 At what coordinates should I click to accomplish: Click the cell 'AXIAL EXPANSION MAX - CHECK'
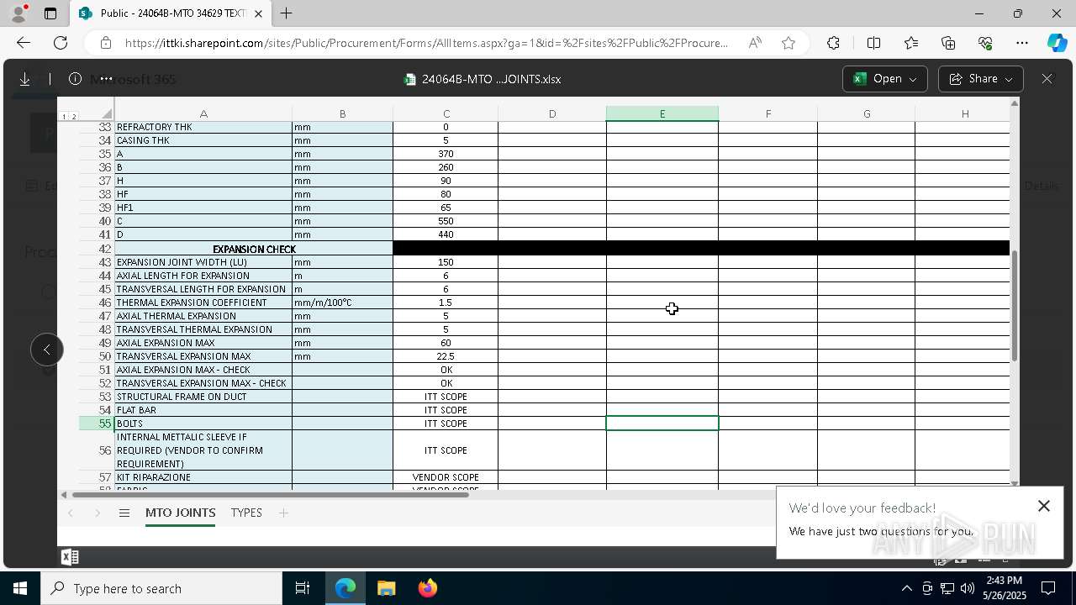point(203,370)
